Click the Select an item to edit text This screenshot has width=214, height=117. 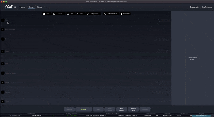coord(193,59)
